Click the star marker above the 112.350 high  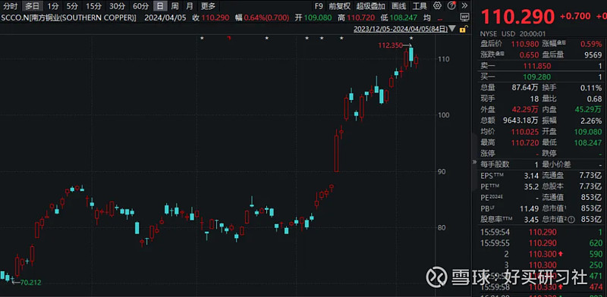pyautogui.click(x=411, y=38)
